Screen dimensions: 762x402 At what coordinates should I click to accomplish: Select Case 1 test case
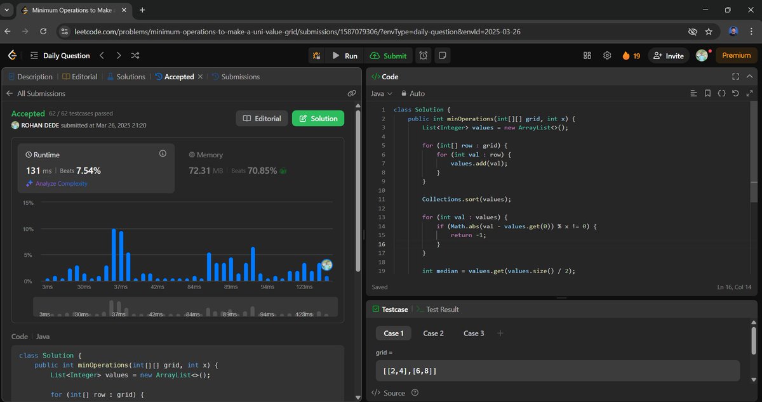(393, 333)
